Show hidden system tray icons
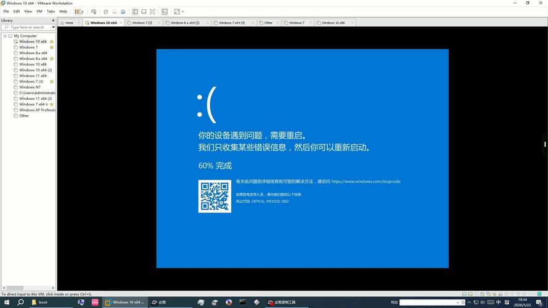 [x=469, y=302]
